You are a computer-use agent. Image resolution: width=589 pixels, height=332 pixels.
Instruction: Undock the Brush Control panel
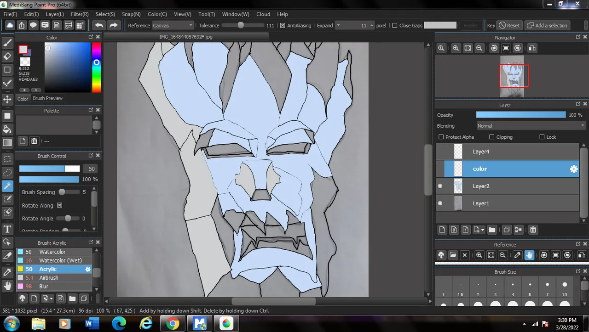click(x=91, y=156)
